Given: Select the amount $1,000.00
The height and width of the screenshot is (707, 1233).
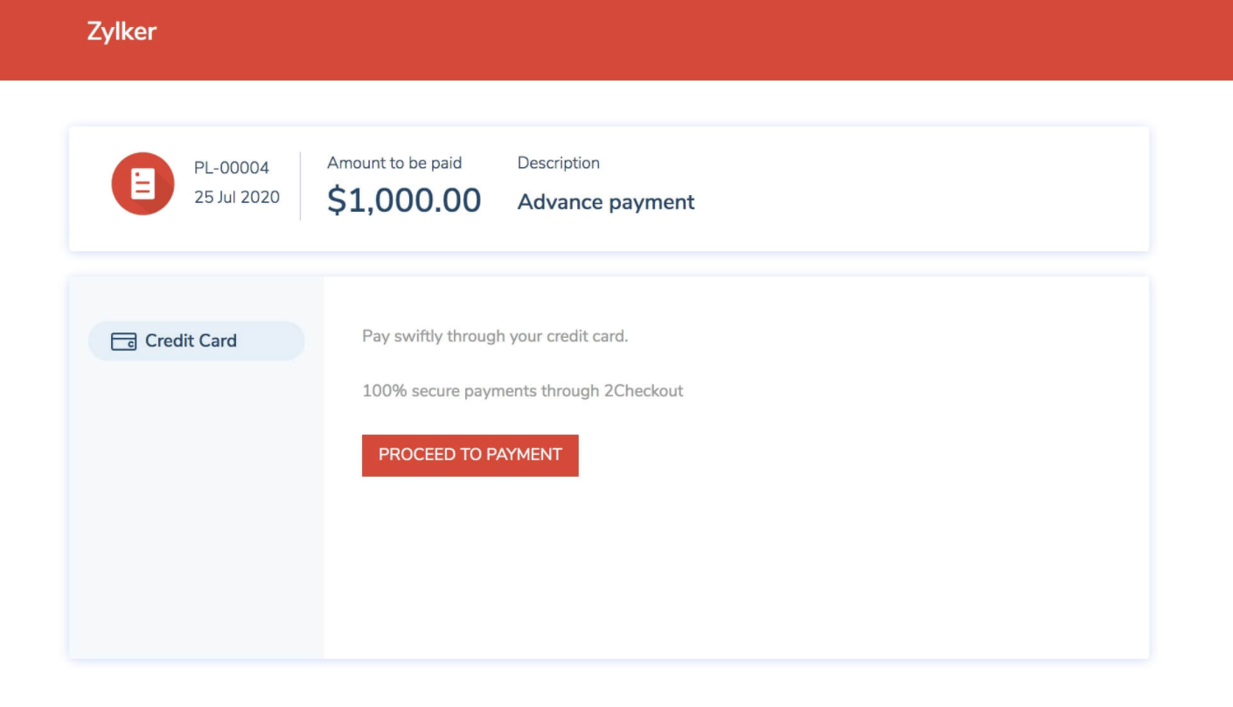Looking at the screenshot, I should click(x=404, y=199).
